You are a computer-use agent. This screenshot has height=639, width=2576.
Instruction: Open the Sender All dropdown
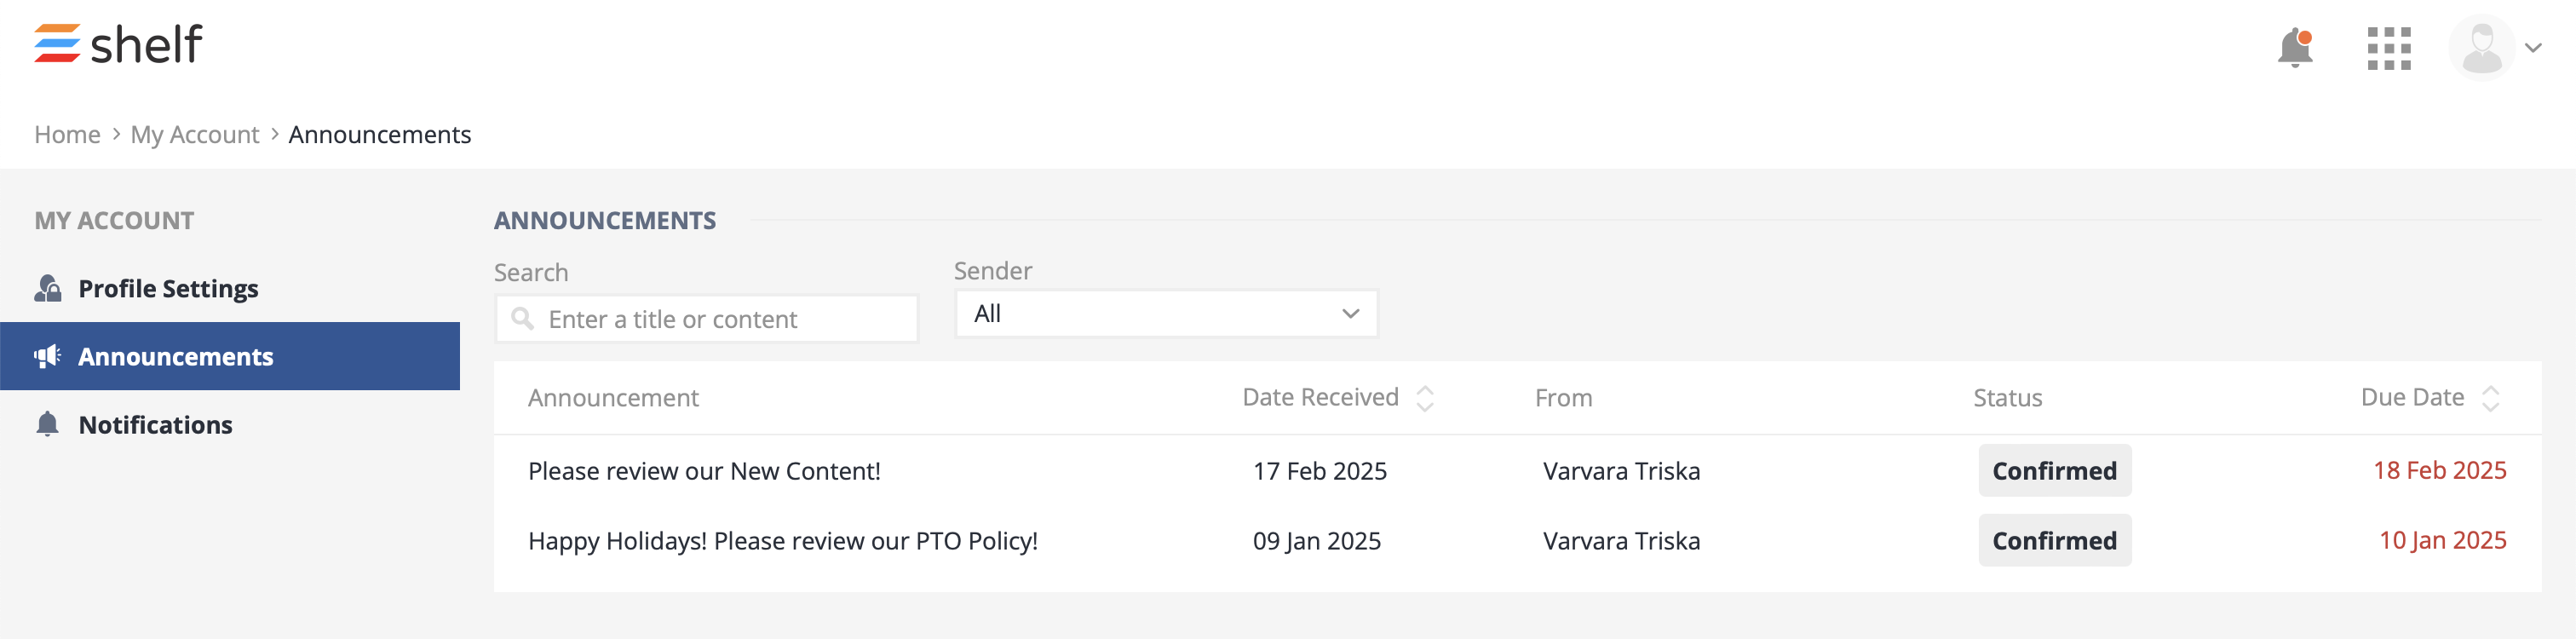[x=1166, y=314]
